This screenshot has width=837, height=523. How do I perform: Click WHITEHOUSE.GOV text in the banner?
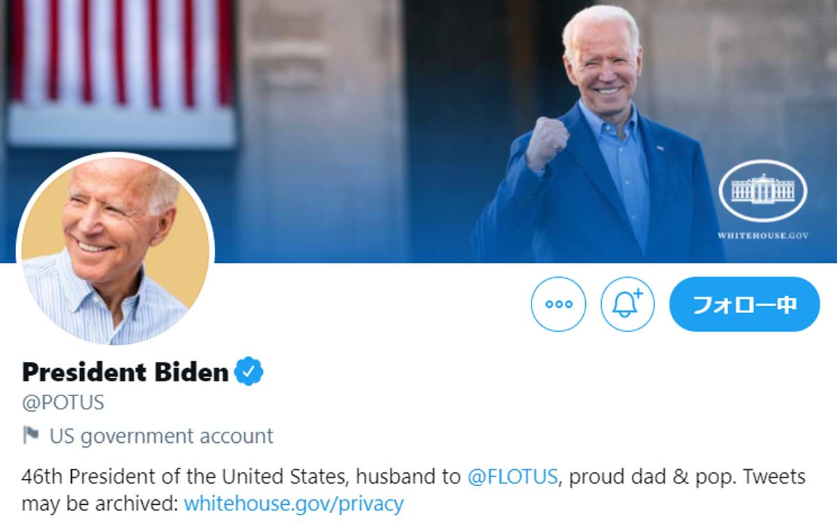click(x=762, y=236)
